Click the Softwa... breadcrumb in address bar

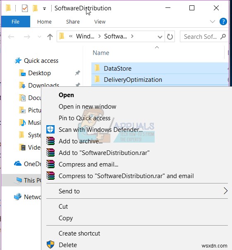(x=115, y=36)
